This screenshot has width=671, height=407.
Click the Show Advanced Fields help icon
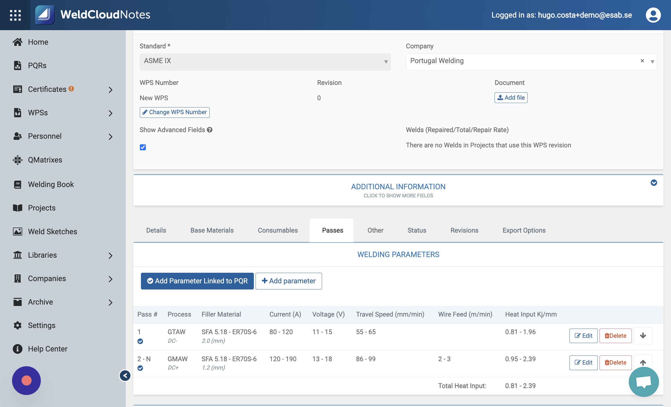tap(210, 130)
